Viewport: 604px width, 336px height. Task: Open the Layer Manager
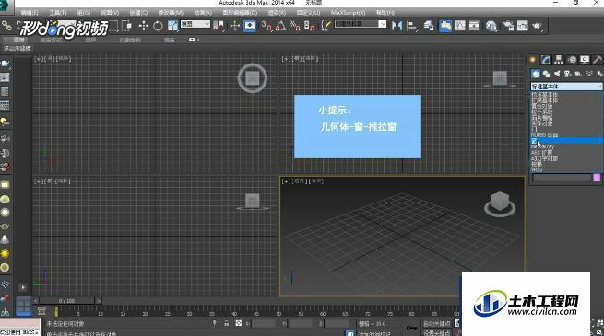coord(429,26)
